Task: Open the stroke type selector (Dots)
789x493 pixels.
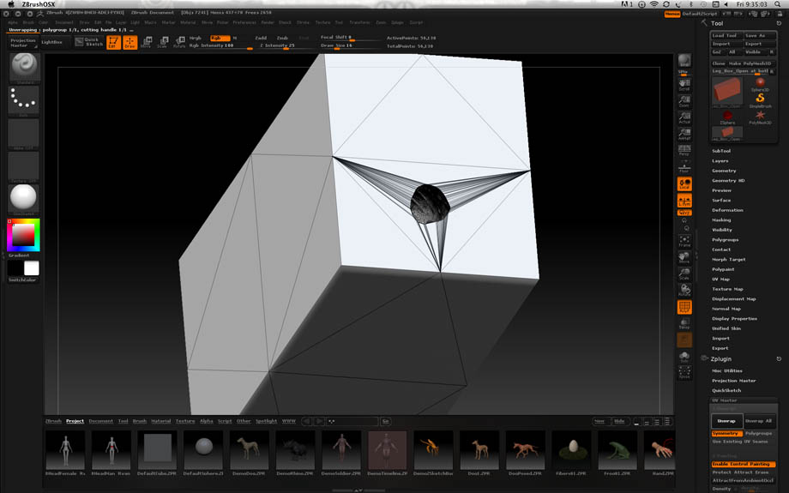Action: tap(24, 100)
